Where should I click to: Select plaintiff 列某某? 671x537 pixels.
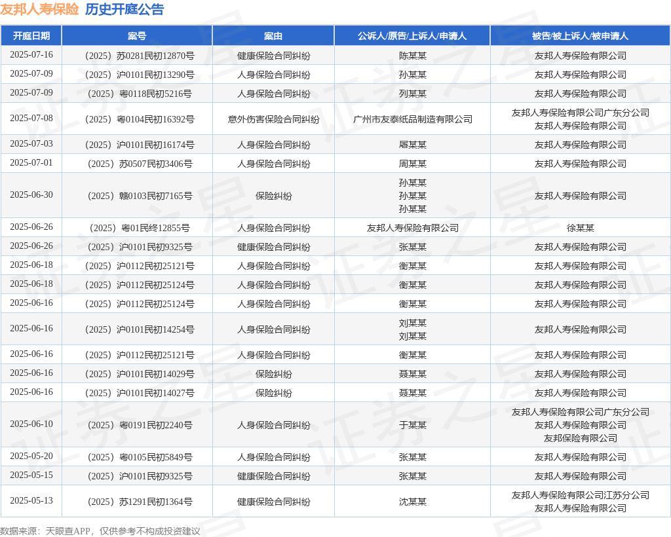pos(413,94)
